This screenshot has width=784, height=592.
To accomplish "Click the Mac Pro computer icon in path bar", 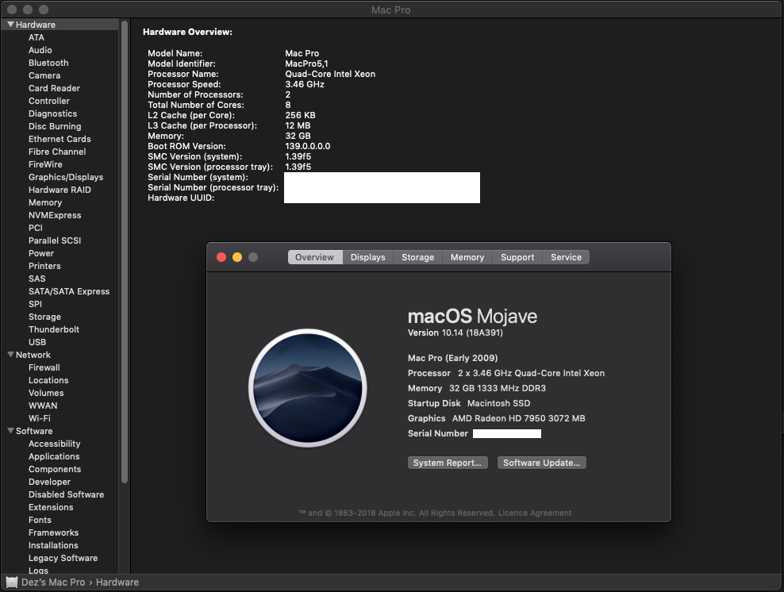I will coord(11,582).
